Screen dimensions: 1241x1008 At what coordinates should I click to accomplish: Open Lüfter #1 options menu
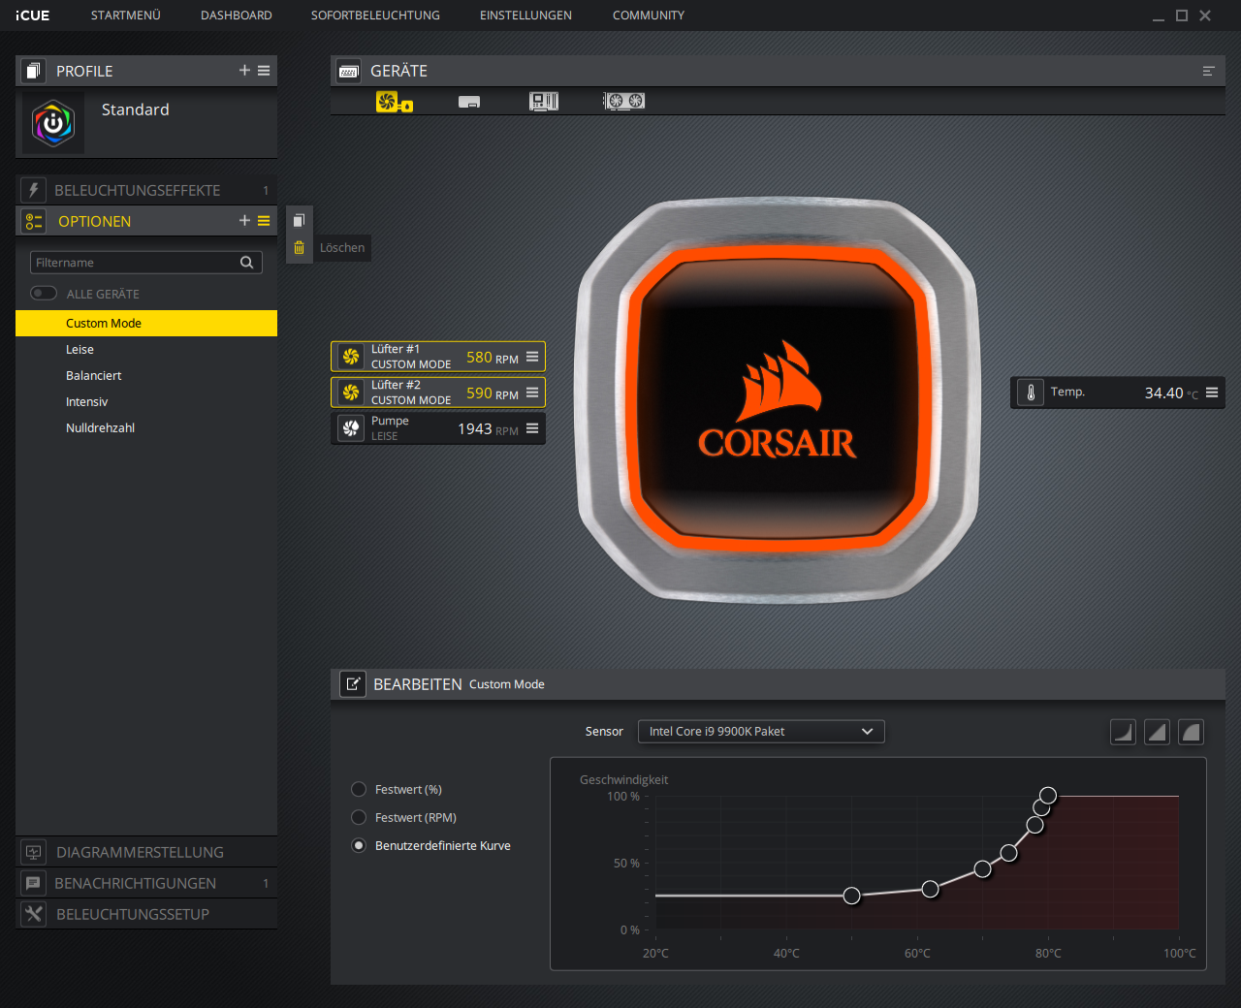[x=532, y=357]
